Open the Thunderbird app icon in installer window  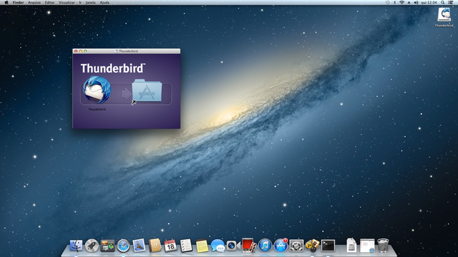click(x=97, y=91)
